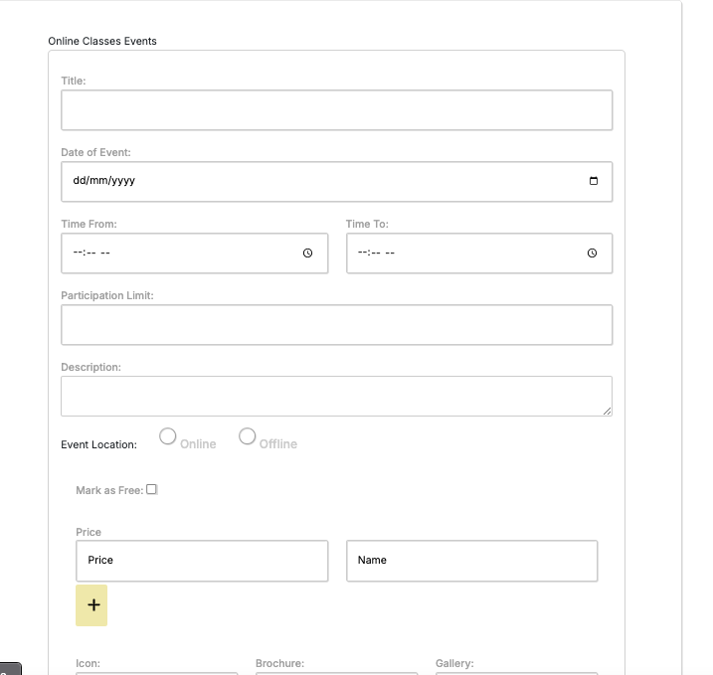Select the year segment of event date
Image resolution: width=713 pixels, height=675 pixels.
click(123, 182)
